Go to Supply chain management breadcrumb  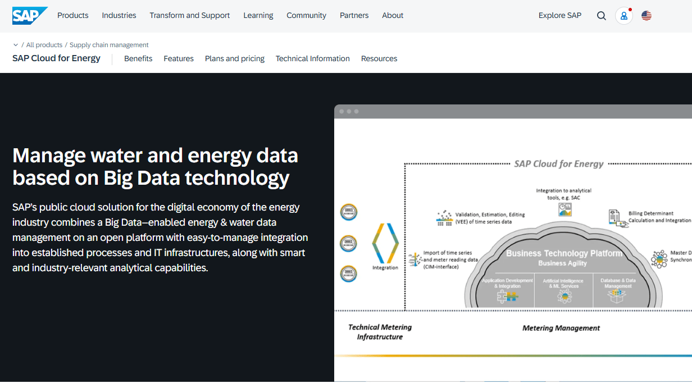[109, 45]
